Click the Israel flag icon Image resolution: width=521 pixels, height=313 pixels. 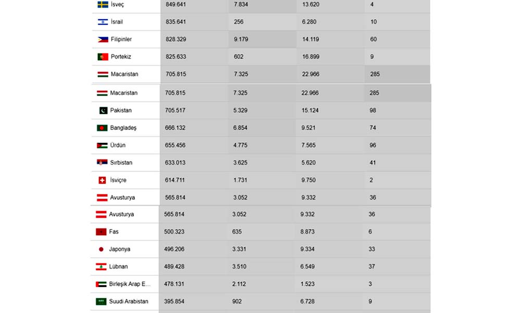click(103, 22)
